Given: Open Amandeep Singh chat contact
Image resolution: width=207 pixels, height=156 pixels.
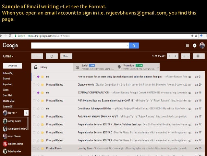Looking at the screenshot, I should [x=15, y=129].
